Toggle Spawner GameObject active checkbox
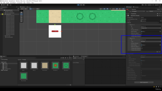The height and width of the screenshot is (91, 162). [x=130, y=9]
